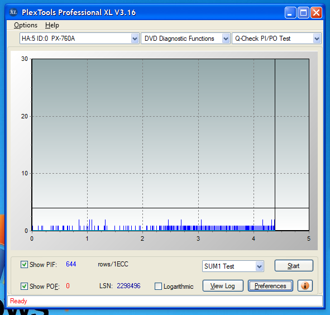Open the Help menu
Image resolution: width=330 pixels, height=315 pixels.
click(x=52, y=25)
